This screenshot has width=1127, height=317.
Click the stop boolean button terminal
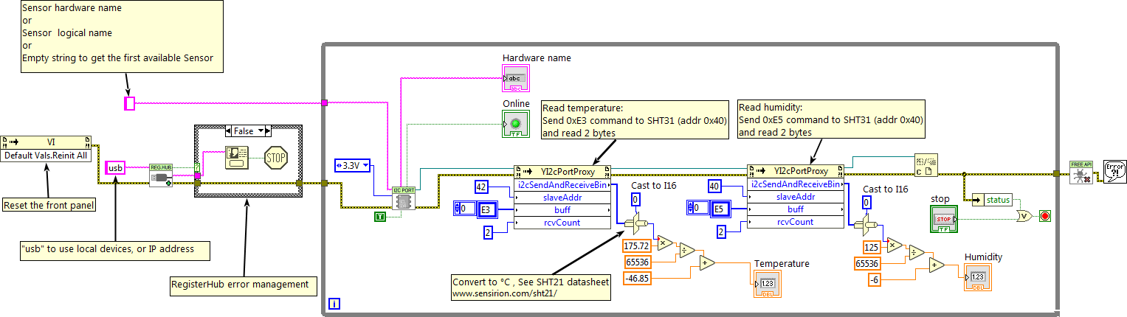coord(942,220)
